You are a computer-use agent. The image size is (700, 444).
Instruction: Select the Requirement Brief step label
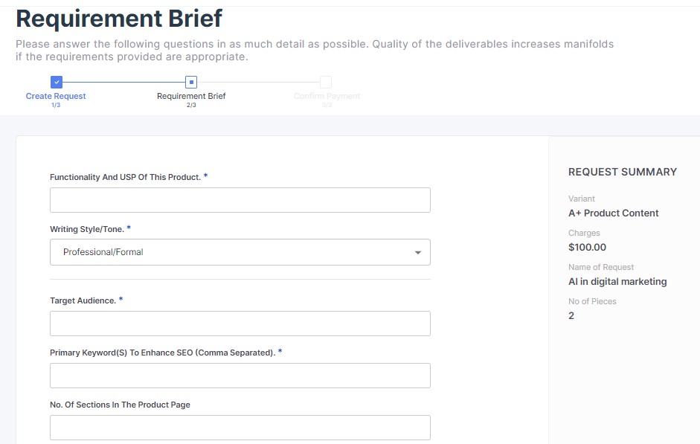(x=191, y=96)
